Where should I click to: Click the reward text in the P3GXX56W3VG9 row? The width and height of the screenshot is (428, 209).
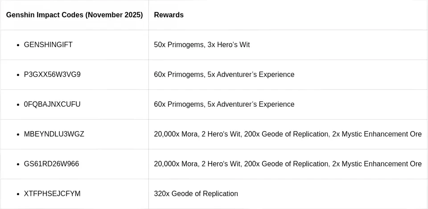tap(224, 75)
